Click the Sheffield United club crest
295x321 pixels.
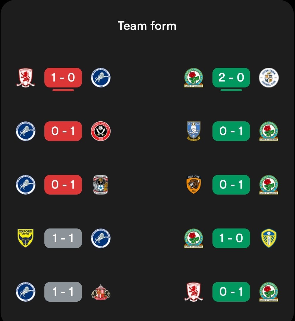point(101,131)
